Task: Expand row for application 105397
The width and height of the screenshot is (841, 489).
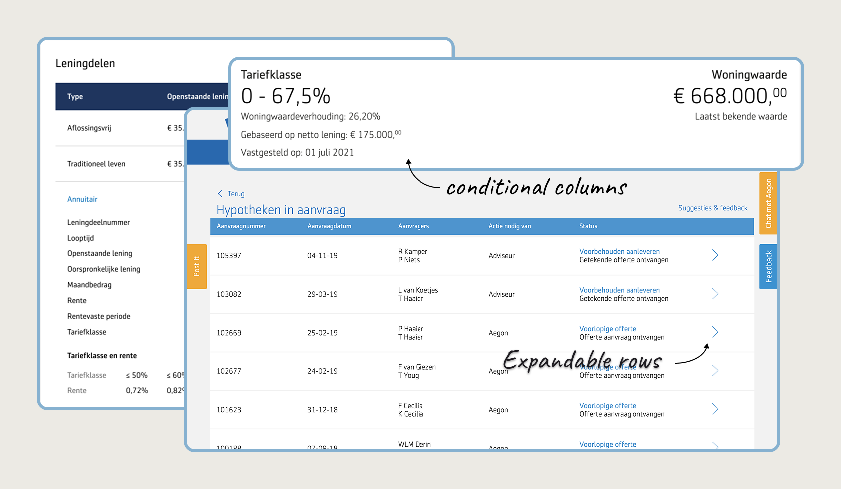Action: [x=715, y=255]
